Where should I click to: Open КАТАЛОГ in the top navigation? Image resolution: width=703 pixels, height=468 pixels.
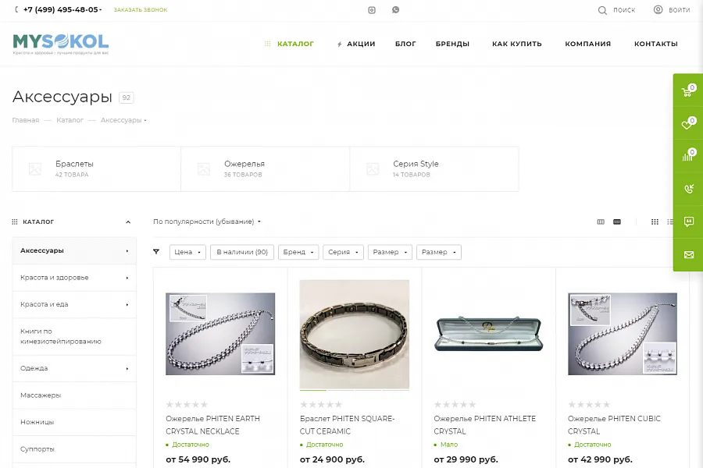point(295,44)
